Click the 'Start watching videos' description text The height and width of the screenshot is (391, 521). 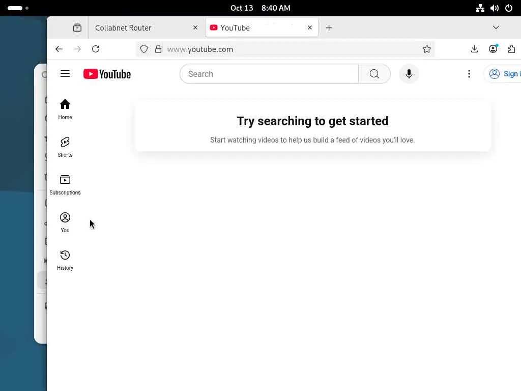pos(312,140)
